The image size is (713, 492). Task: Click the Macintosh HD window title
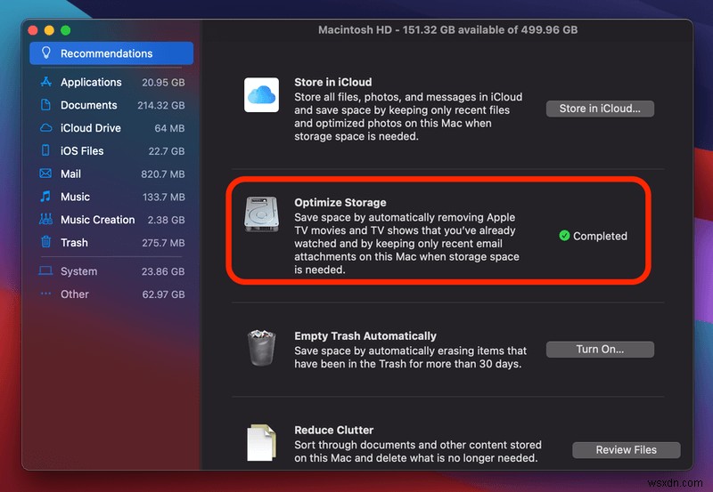pos(447,30)
